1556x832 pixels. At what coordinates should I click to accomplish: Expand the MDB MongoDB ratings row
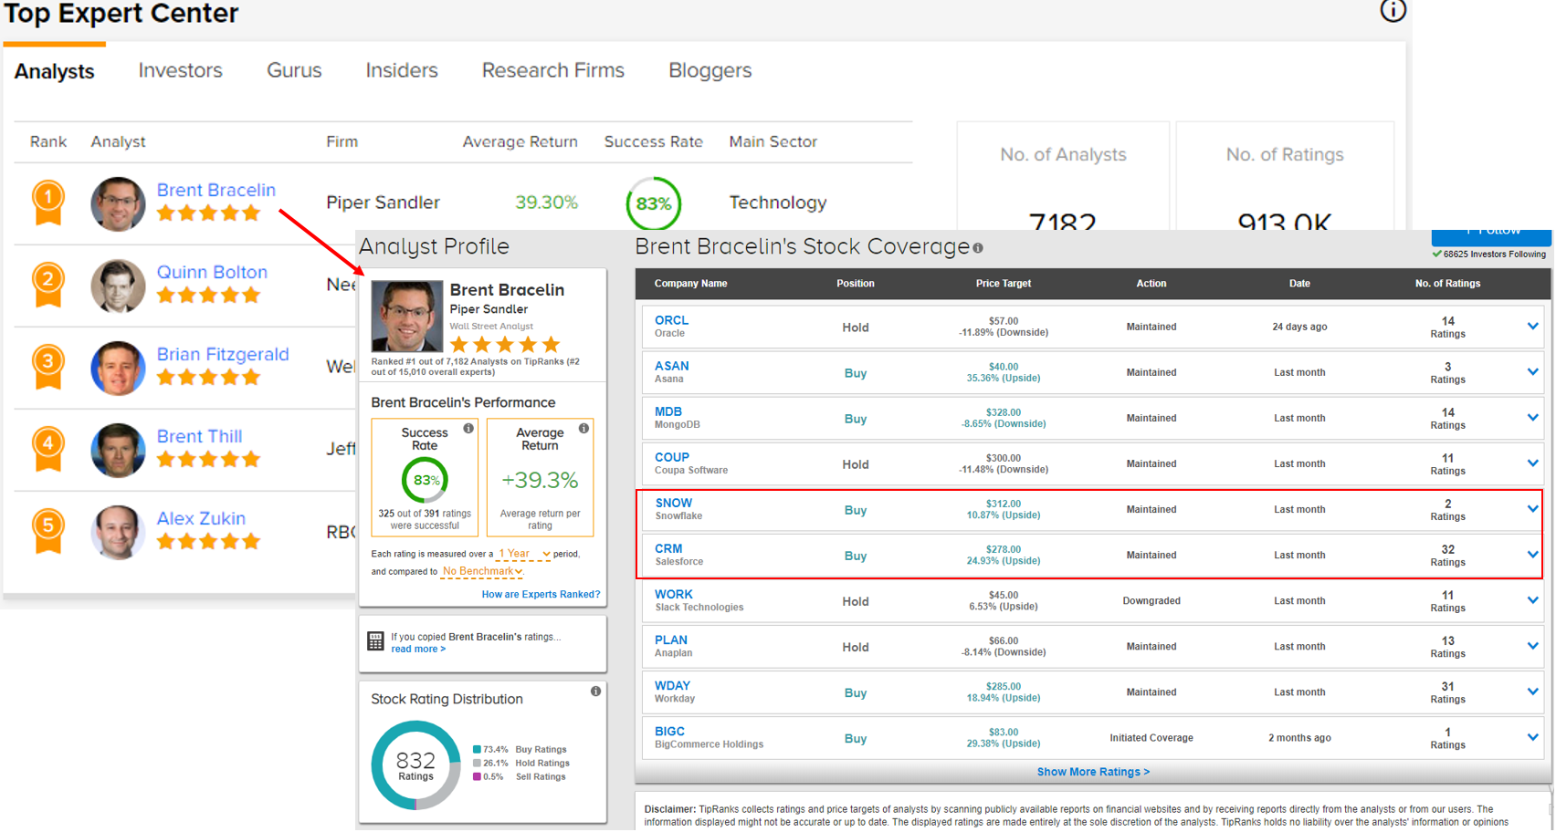pyautogui.click(x=1533, y=417)
